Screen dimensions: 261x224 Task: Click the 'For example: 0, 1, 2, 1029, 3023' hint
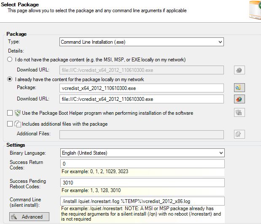[95, 171]
